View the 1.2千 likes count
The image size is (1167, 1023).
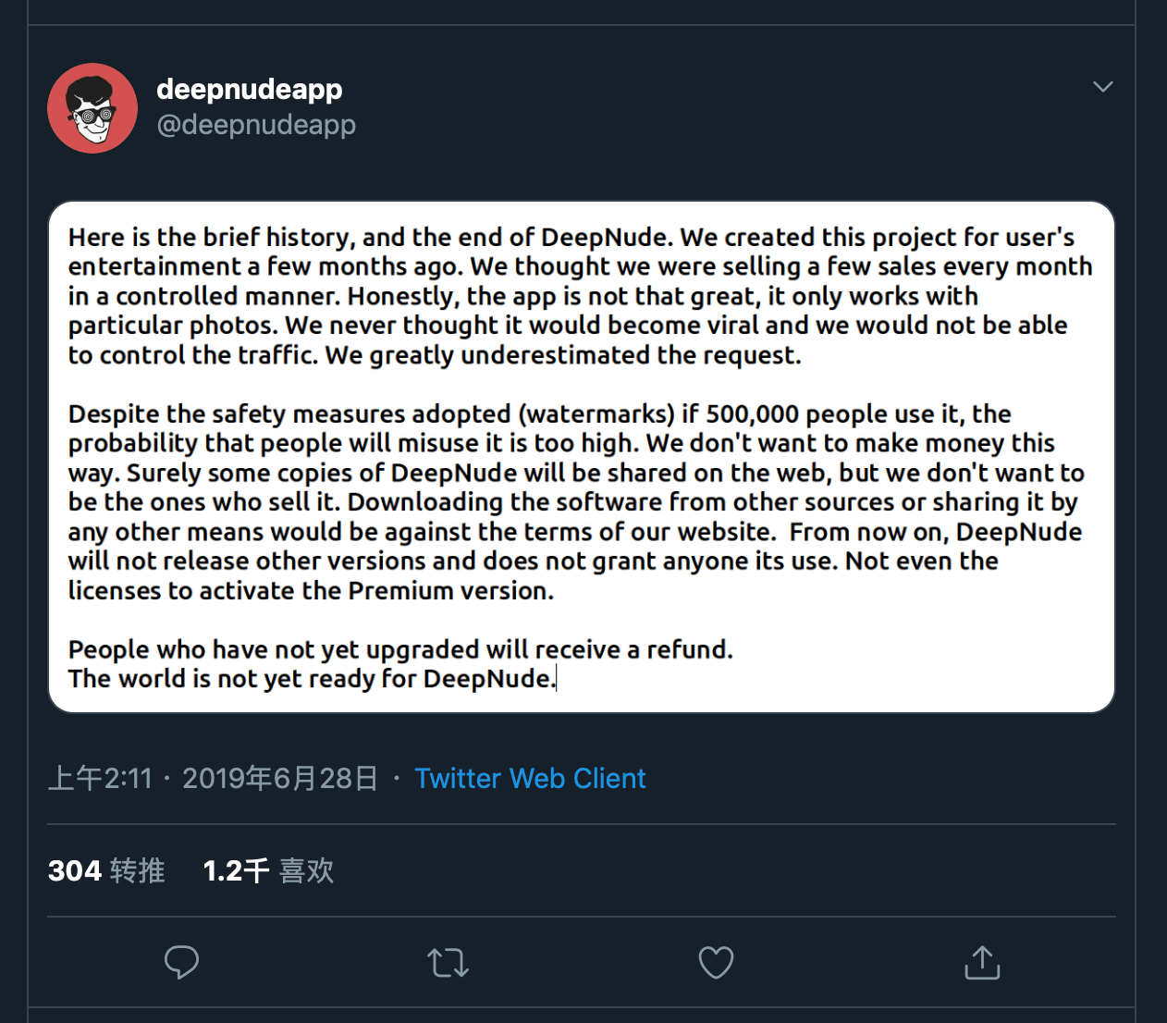(237, 870)
